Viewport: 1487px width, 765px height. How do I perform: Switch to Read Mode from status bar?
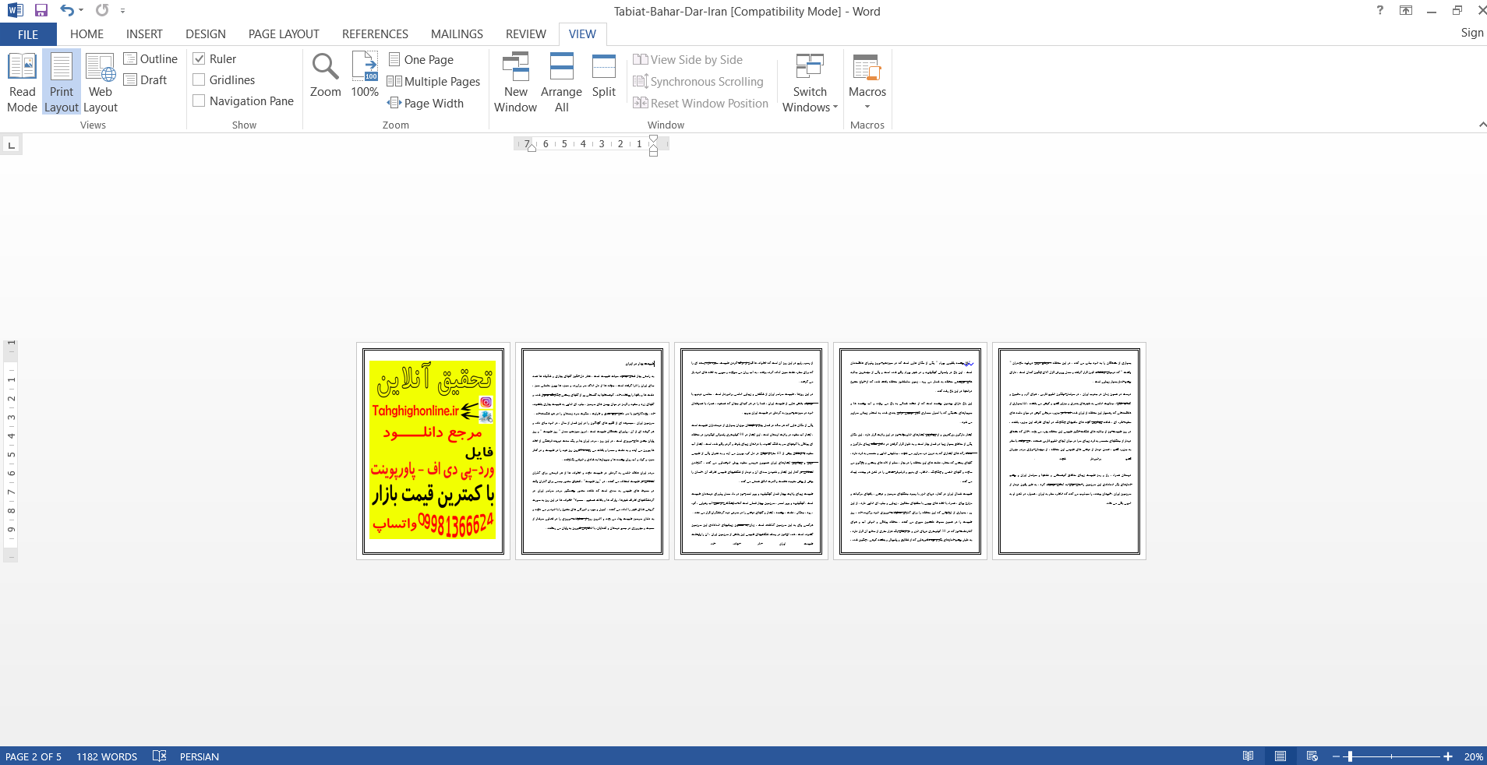[1248, 756]
